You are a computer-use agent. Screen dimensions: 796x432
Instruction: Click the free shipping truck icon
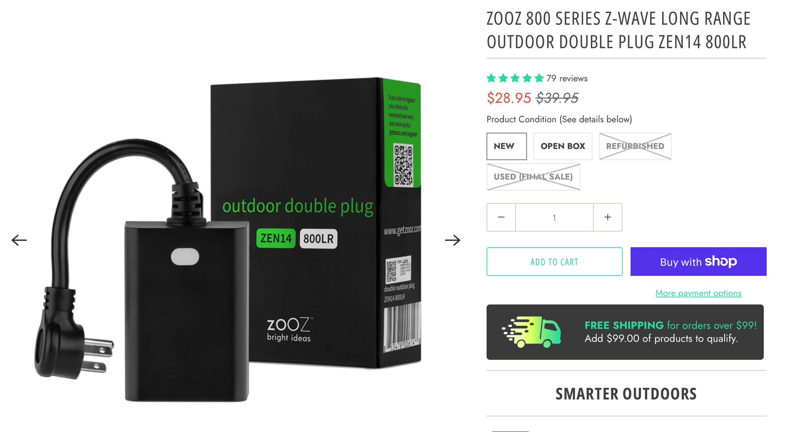[531, 332]
